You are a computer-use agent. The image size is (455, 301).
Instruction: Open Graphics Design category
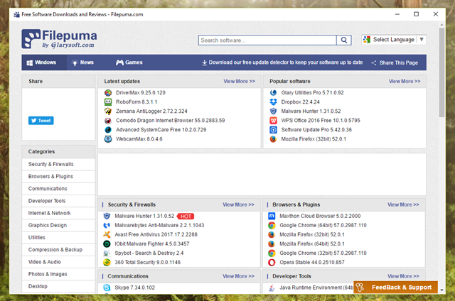(x=58, y=225)
